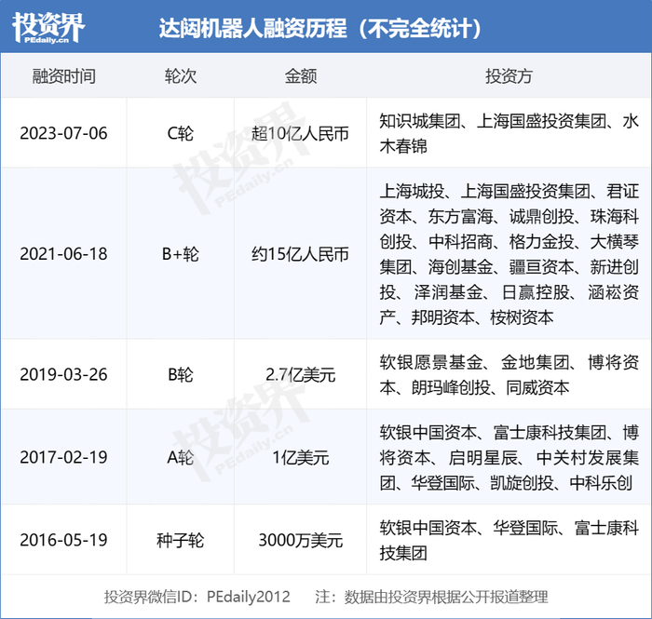The image size is (652, 619).
Task: Click the investors cell with 启明星辰
Action: [509, 457]
